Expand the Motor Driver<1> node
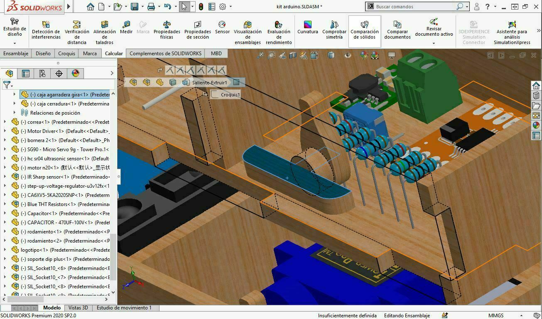 coord(5,131)
